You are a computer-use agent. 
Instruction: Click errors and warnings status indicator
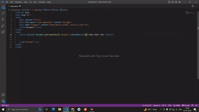pos(5,105)
